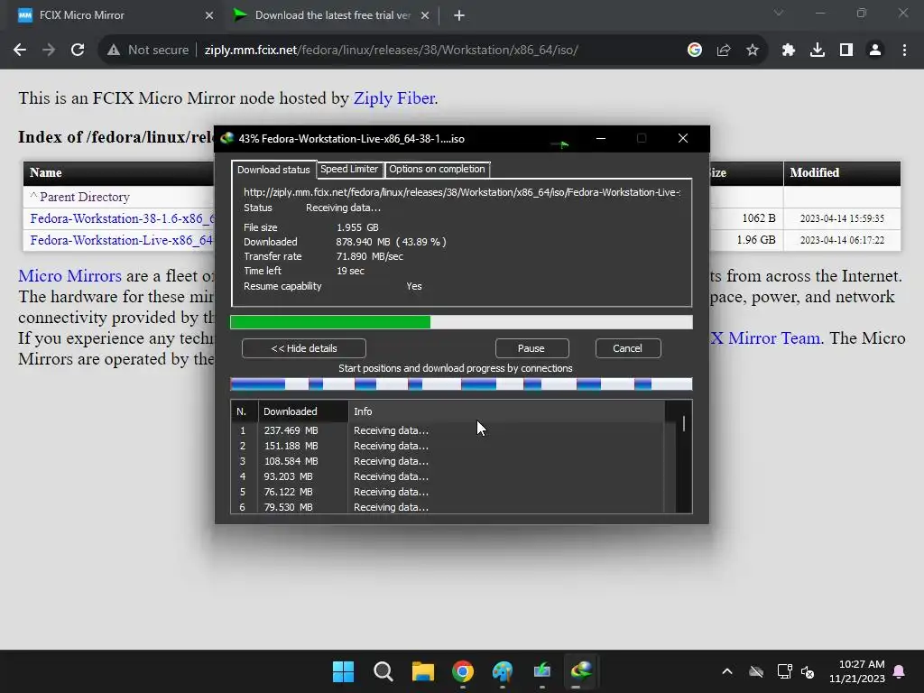The width and height of the screenshot is (924, 693).
Task: Click the OneDrive cloud tray icon
Action: click(756, 671)
